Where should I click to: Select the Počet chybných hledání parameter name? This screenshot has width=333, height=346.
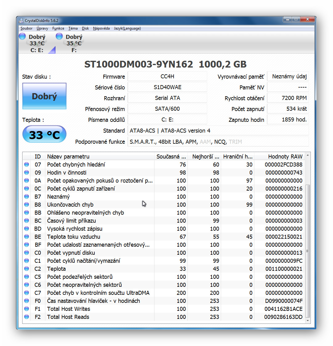pyautogui.click(x=76, y=165)
